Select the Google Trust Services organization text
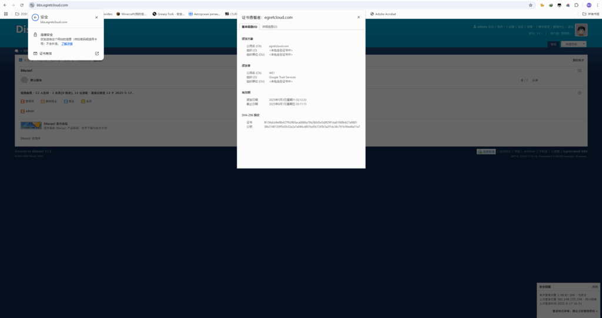The height and width of the screenshot is (318, 602). (x=282, y=77)
